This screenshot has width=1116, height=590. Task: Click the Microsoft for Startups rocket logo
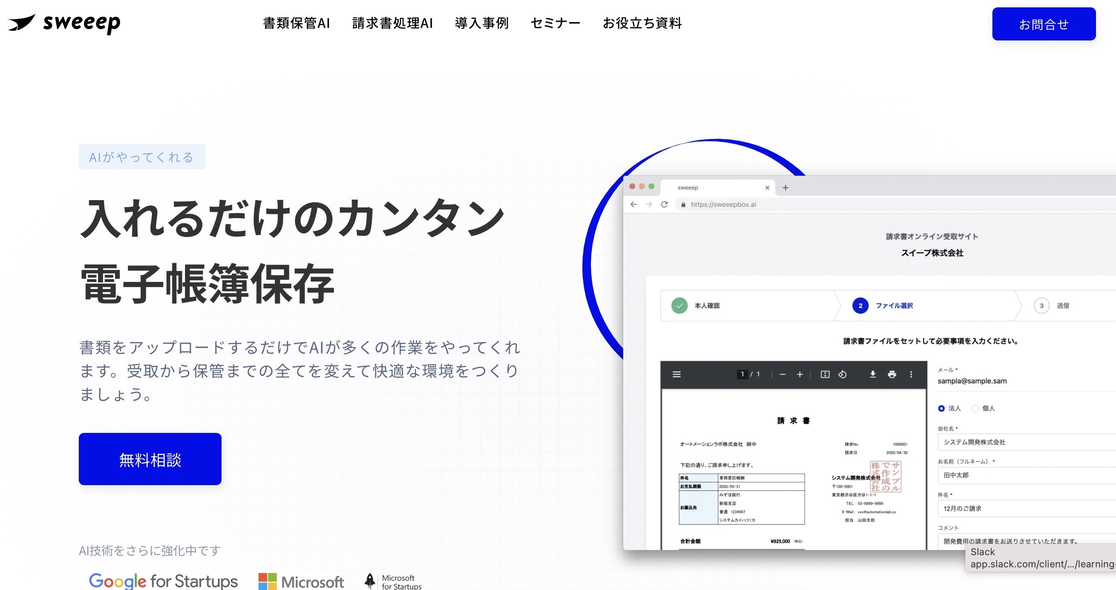[x=393, y=581]
